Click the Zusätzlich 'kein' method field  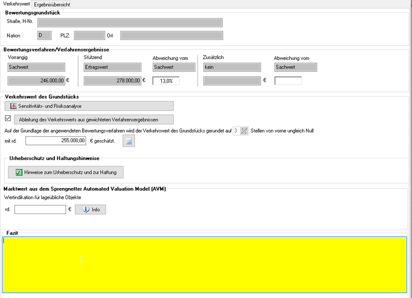tap(232, 67)
